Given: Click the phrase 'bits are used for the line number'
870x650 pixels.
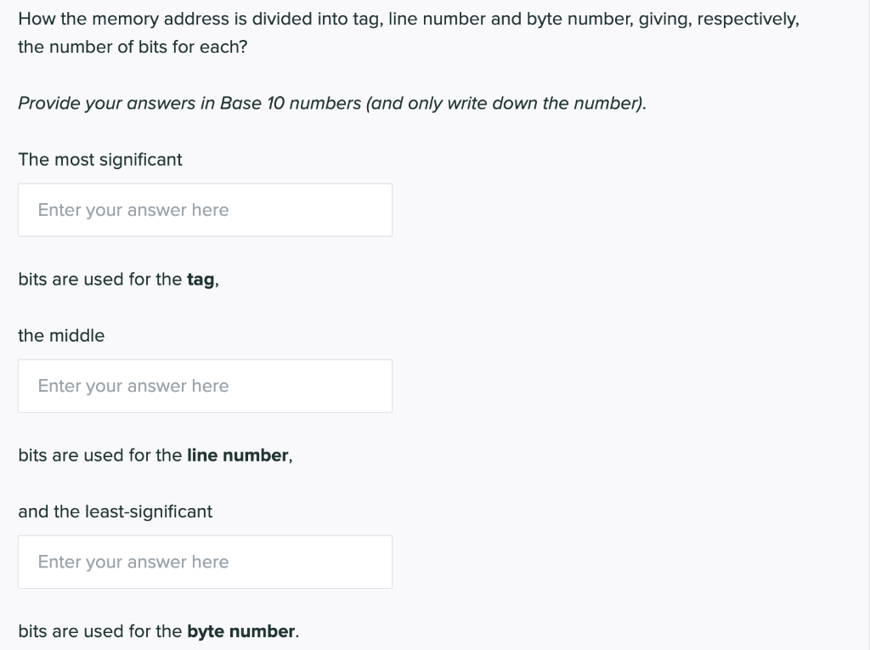Looking at the screenshot, I should 153,455.
